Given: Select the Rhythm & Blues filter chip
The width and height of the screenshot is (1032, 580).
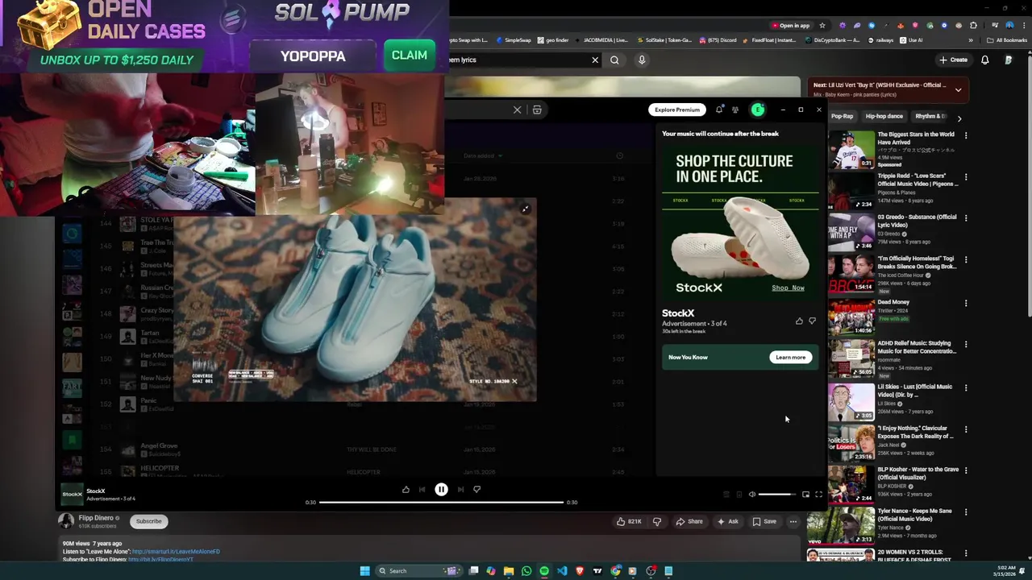Looking at the screenshot, I should pos(931,116).
